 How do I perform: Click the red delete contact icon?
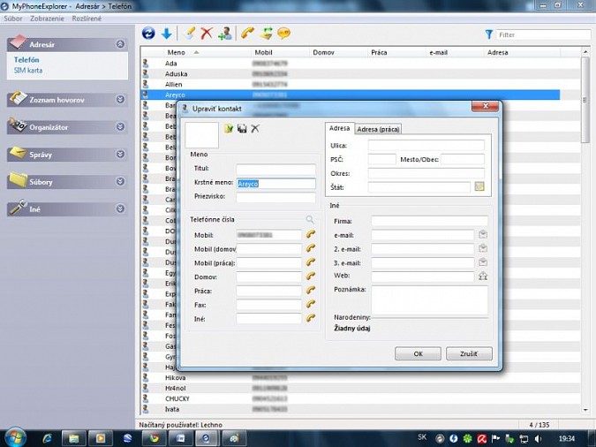pyautogui.click(x=207, y=34)
